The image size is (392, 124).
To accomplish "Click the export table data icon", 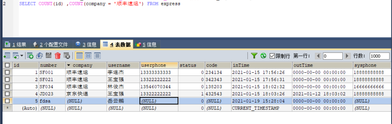I will click(x=7, y=56).
